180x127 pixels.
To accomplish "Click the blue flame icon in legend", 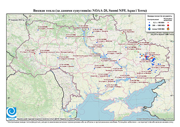I will coord(150,29).
